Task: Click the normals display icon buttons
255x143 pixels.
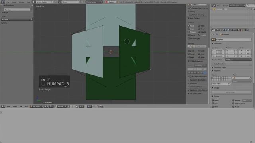Action: coord(191,46)
